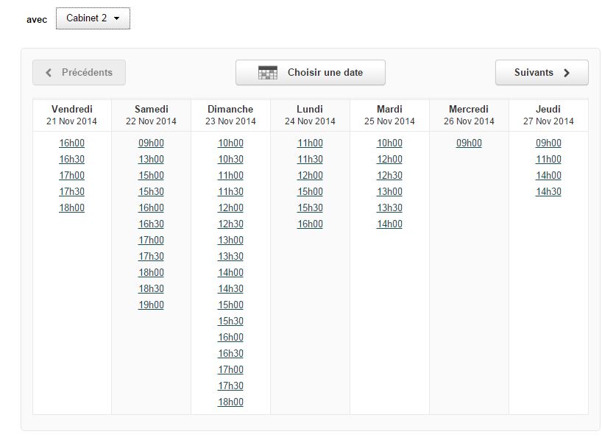Book the 09h00 slot on Samedi
The image size is (602, 437).
[x=152, y=143]
